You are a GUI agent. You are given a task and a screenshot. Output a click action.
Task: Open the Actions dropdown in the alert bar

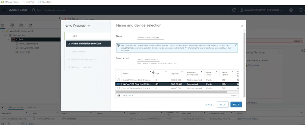coord(298,41)
